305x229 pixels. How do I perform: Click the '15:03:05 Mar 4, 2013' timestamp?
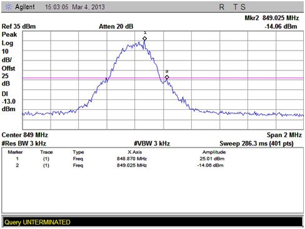[75, 7]
